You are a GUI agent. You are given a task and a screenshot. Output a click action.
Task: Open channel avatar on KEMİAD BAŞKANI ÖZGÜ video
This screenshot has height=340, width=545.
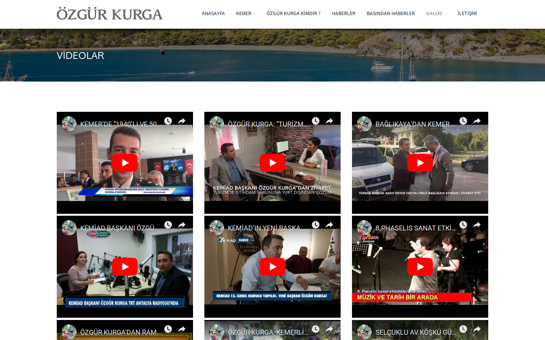(69, 228)
